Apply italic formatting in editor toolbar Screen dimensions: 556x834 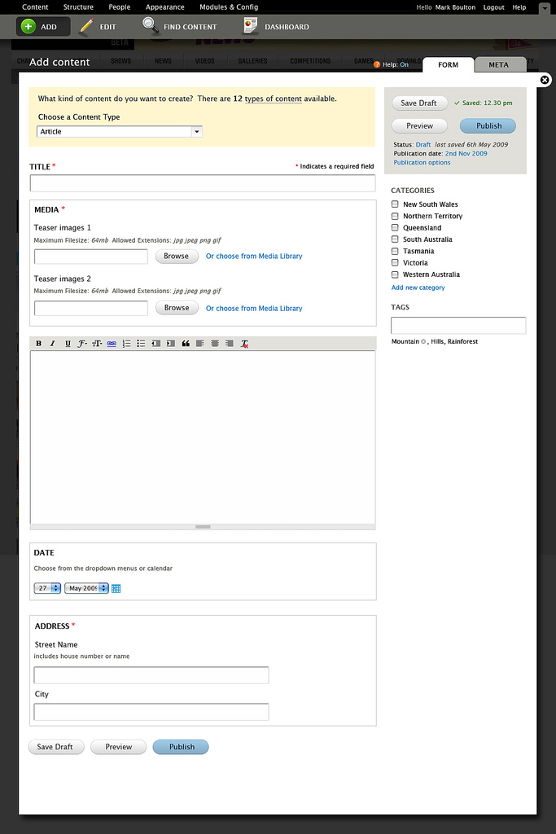[x=52, y=344]
